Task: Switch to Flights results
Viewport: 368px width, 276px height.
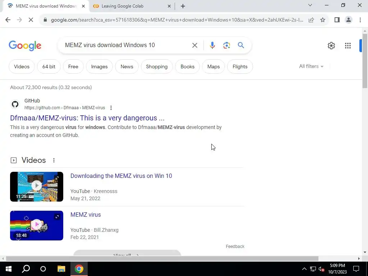Action: [x=240, y=66]
